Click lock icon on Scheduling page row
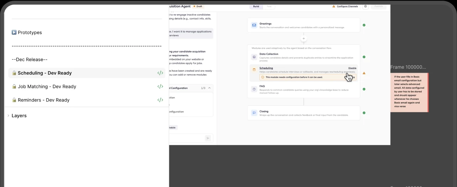 [14, 73]
